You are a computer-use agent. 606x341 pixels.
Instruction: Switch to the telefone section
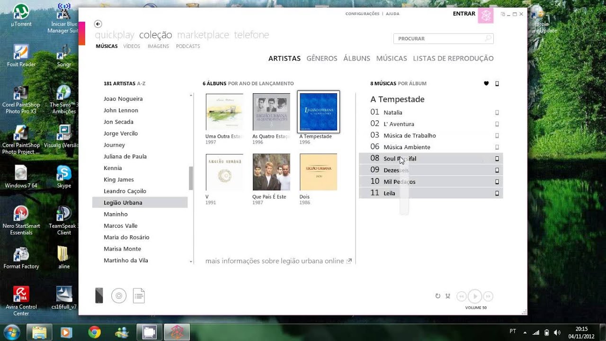coord(251,35)
